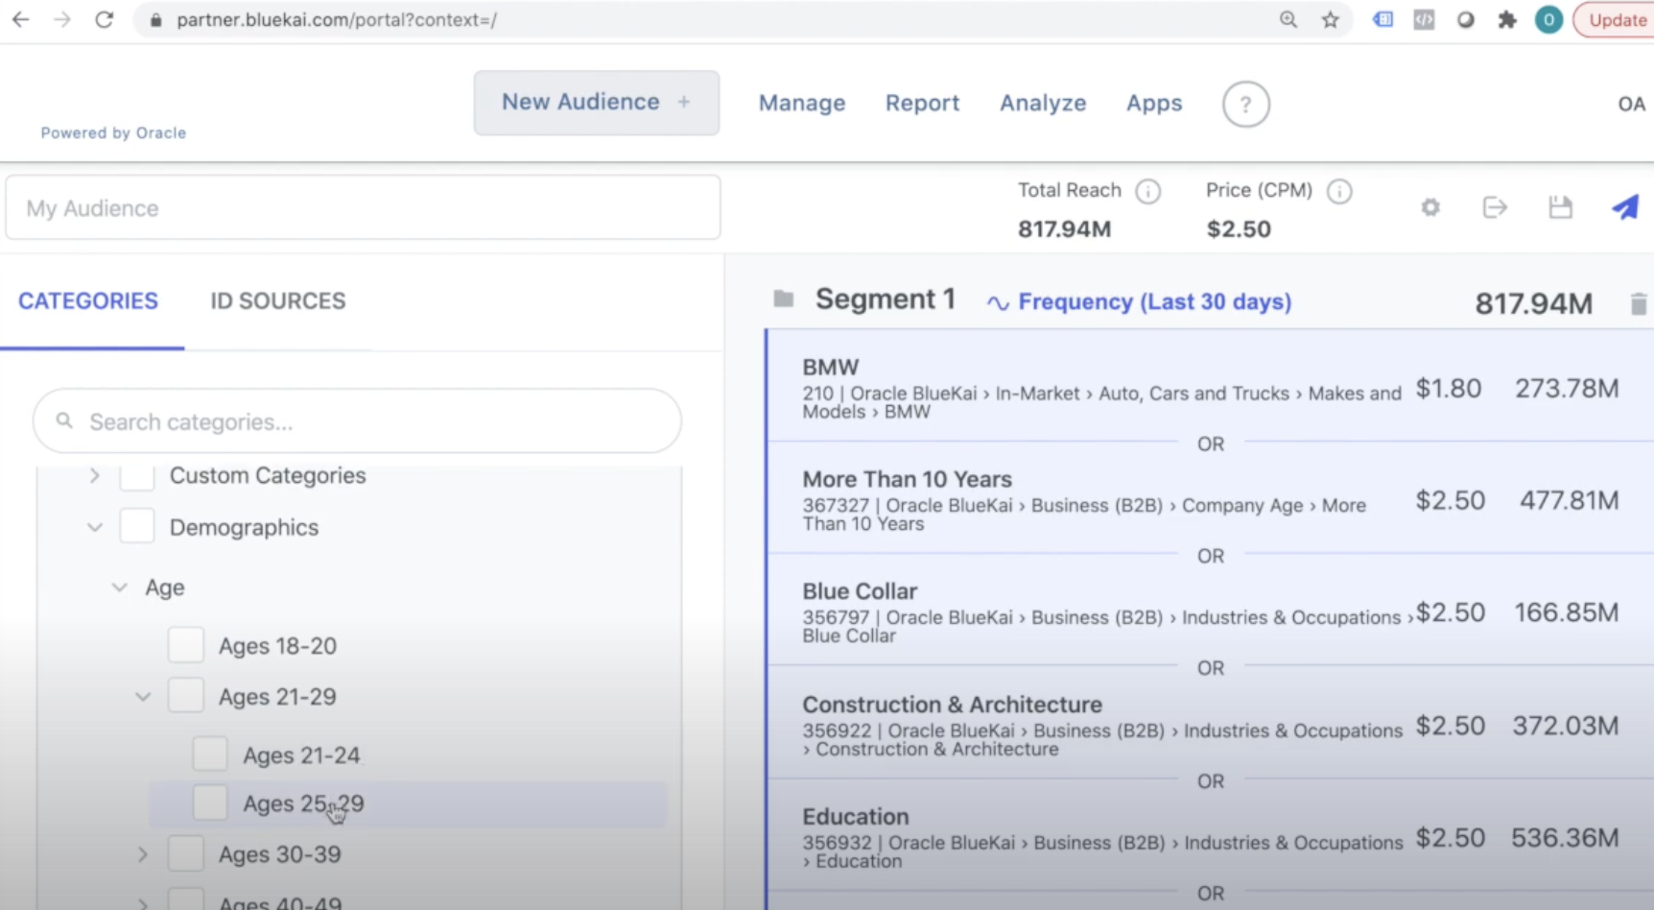Switch to the ID SOURCES tab
Image resolution: width=1654 pixels, height=910 pixels.
coord(278,301)
